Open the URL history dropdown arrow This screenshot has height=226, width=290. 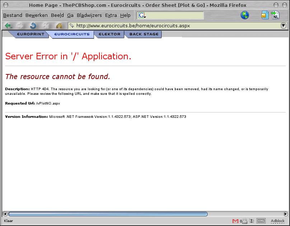283,26
